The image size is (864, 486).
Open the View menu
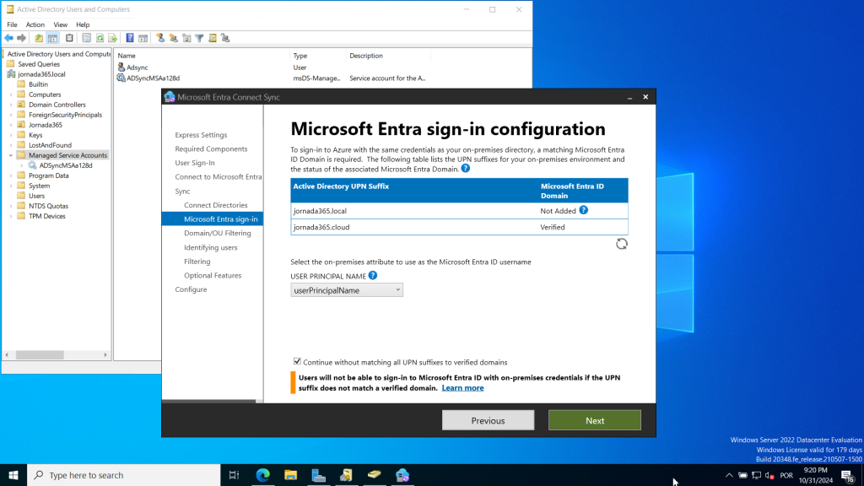pyautogui.click(x=61, y=24)
